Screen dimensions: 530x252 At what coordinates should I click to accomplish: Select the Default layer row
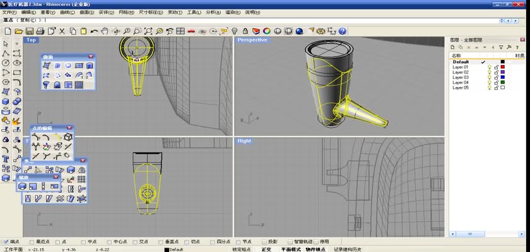click(487, 62)
